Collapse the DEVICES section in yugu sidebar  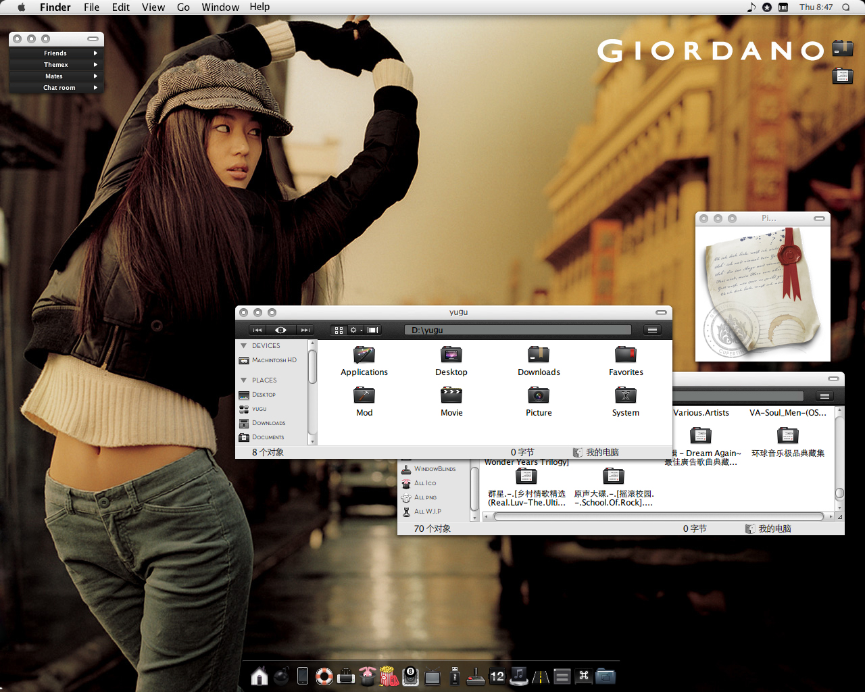pos(244,345)
